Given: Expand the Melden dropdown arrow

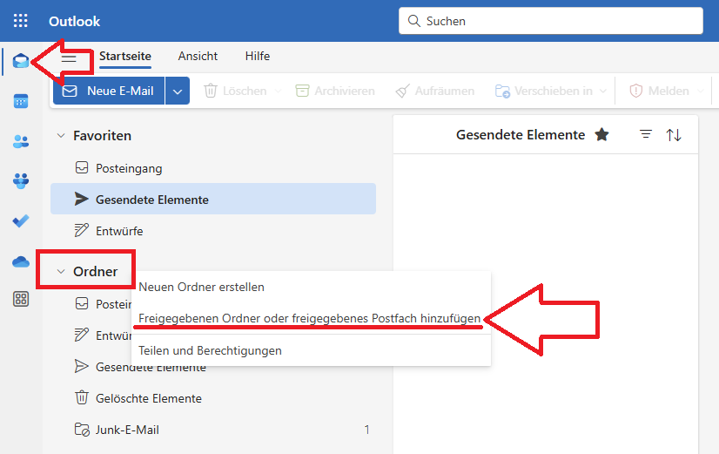Looking at the screenshot, I should (x=700, y=91).
